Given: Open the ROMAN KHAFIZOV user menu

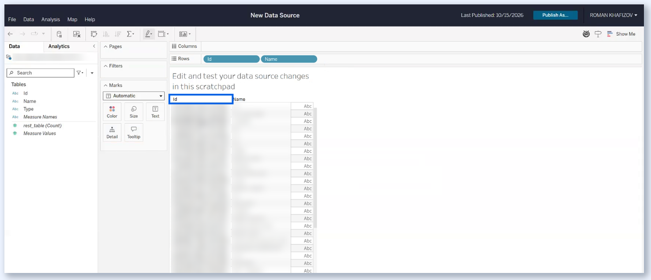Looking at the screenshot, I should [x=614, y=15].
